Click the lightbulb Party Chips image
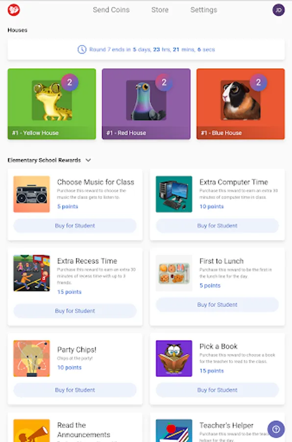The width and height of the screenshot is (292, 442). click(x=31, y=359)
